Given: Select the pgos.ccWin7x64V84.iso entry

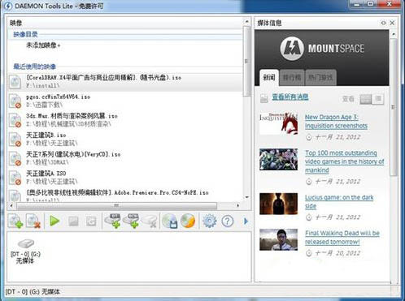Looking at the screenshot, I should (125, 101).
